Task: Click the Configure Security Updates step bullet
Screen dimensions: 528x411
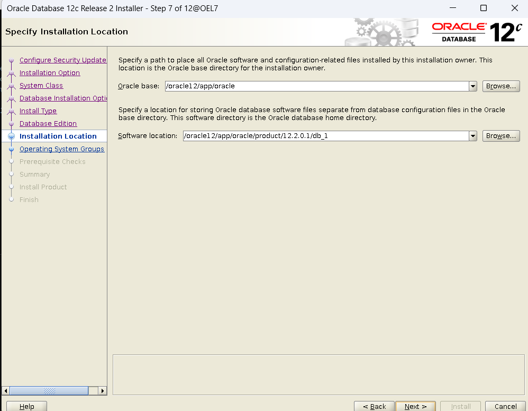Action: [12, 60]
